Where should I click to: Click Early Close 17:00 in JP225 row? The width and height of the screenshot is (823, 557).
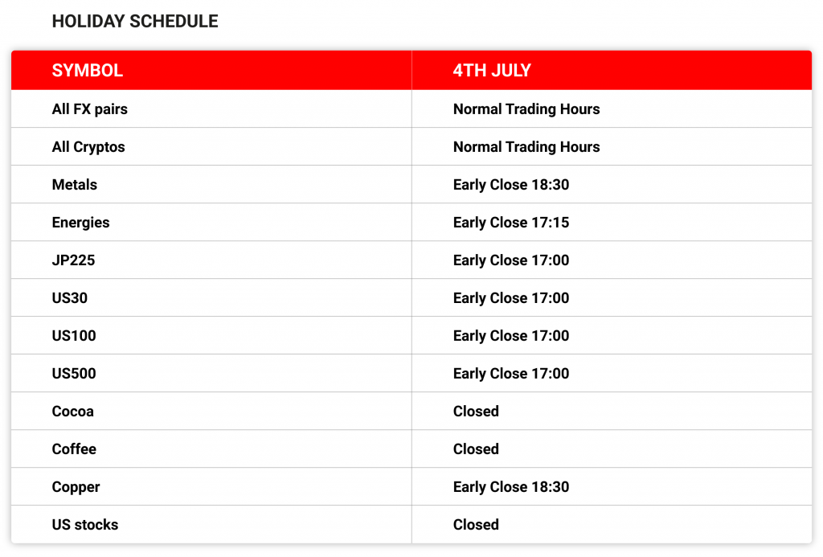click(x=511, y=260)
